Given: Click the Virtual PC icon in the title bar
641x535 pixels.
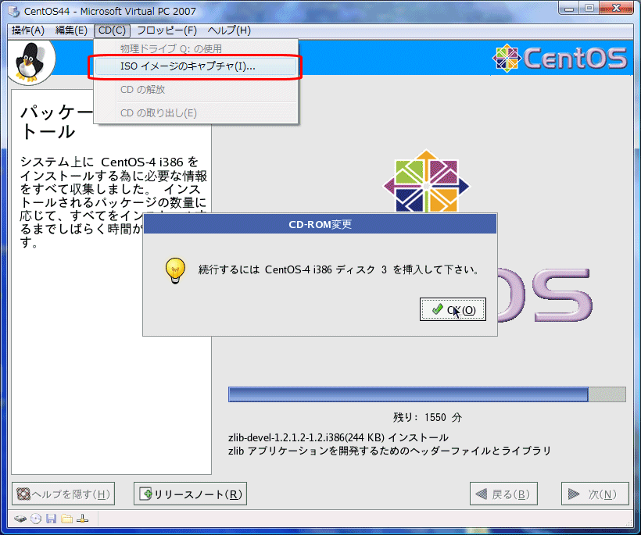Looking at the screenshot, I should [14, 11].
